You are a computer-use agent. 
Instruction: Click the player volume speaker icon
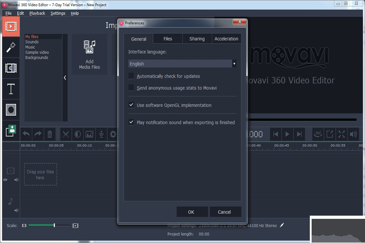pyautogui.click(x=353, y=134)
